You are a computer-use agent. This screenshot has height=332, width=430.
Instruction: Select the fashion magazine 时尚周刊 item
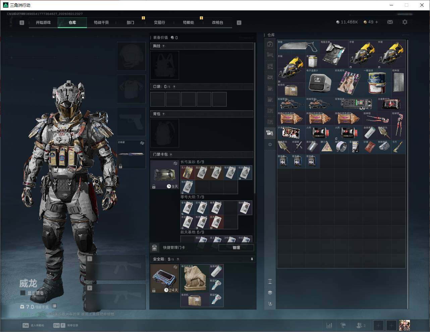[x=348, y=83]
